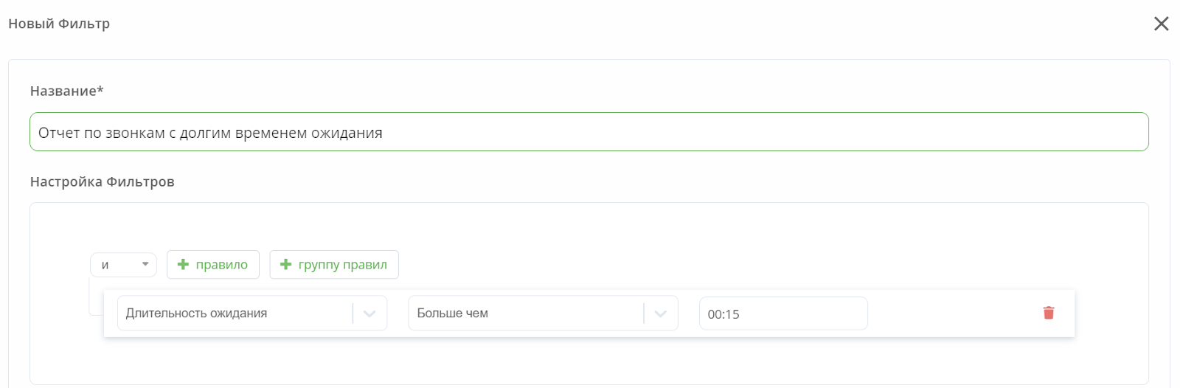Expand the Больше чем condition dropdown
Viewport: 1180px width, 388px height.
click(x=543, y=313)
